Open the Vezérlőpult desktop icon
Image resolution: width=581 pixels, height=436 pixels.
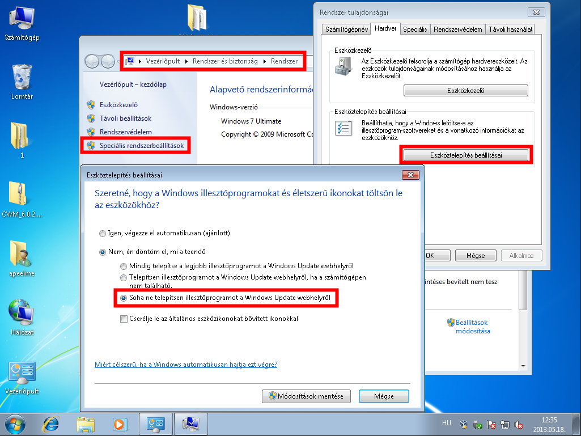(22, 376)
